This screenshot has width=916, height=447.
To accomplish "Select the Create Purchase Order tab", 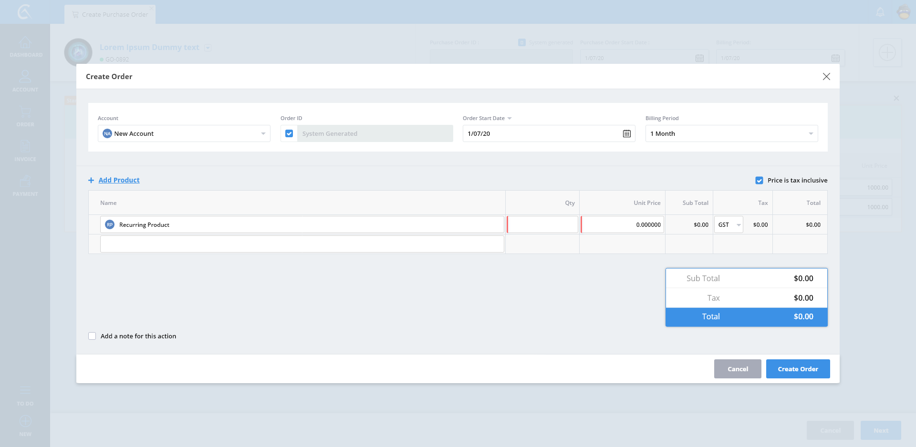I will click(110, 14).
